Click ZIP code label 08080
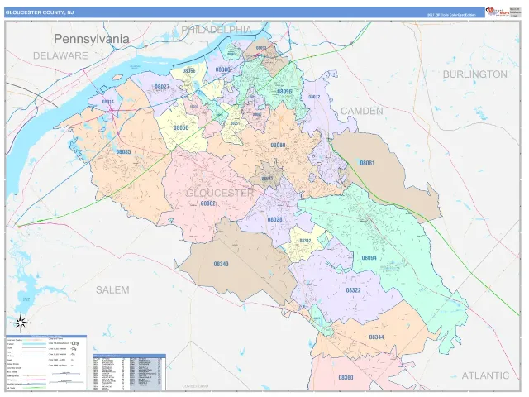529x397 pixels. [x=278, y=146]
